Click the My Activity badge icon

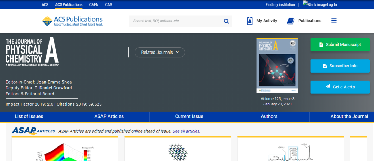tap(250, 21)
